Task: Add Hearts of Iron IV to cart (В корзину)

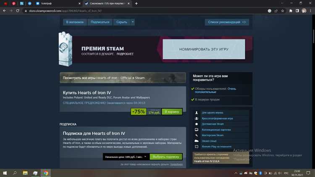Action: pos(172,112)
